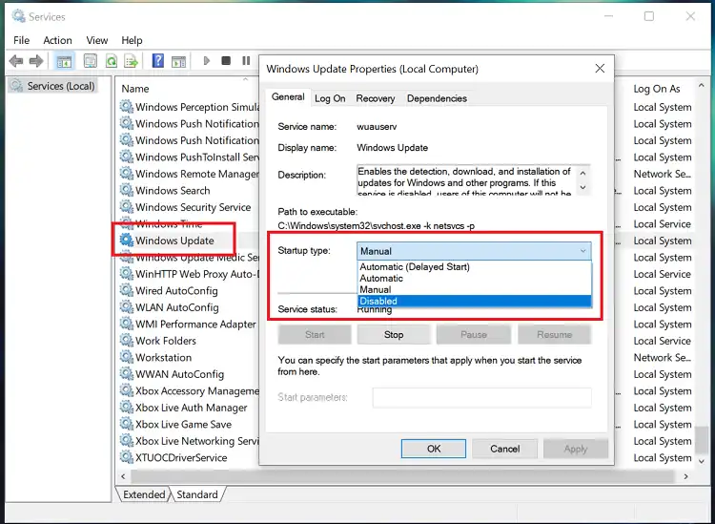Click gear icon beside XTUOCDriverService
715x524 pixels.
tap(126, 457)
